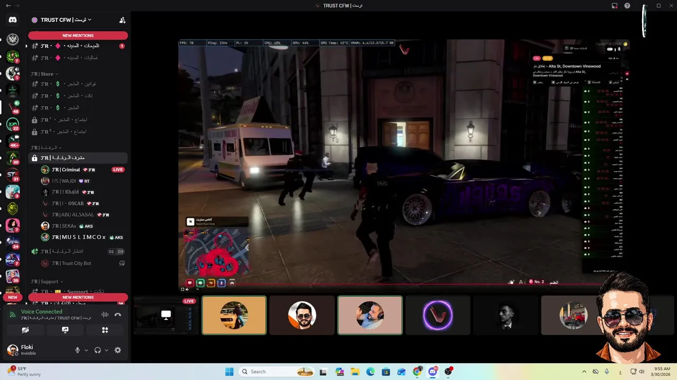Open noise suppression waveform icon
This screenshot has width=677, height=380.
point(105,315)
